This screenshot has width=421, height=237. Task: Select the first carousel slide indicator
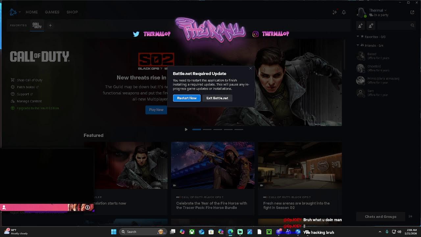point(197,130)
